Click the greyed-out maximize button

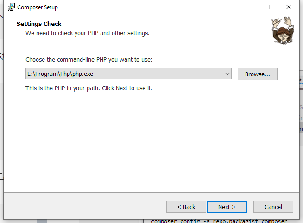267,7
